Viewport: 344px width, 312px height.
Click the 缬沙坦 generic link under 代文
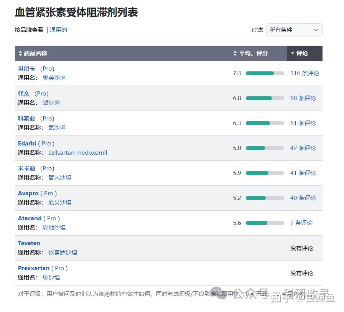(51, 103)
